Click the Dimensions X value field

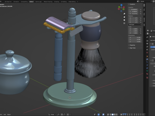click(x=135, y=37)
